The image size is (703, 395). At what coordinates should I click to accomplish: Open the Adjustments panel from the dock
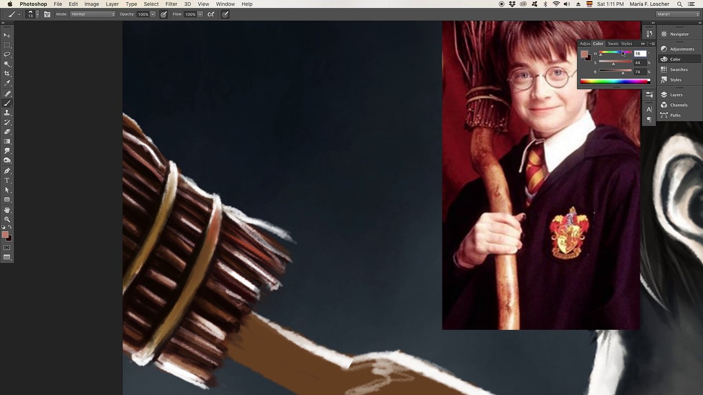pyautogui.click(x=679, y=49)
